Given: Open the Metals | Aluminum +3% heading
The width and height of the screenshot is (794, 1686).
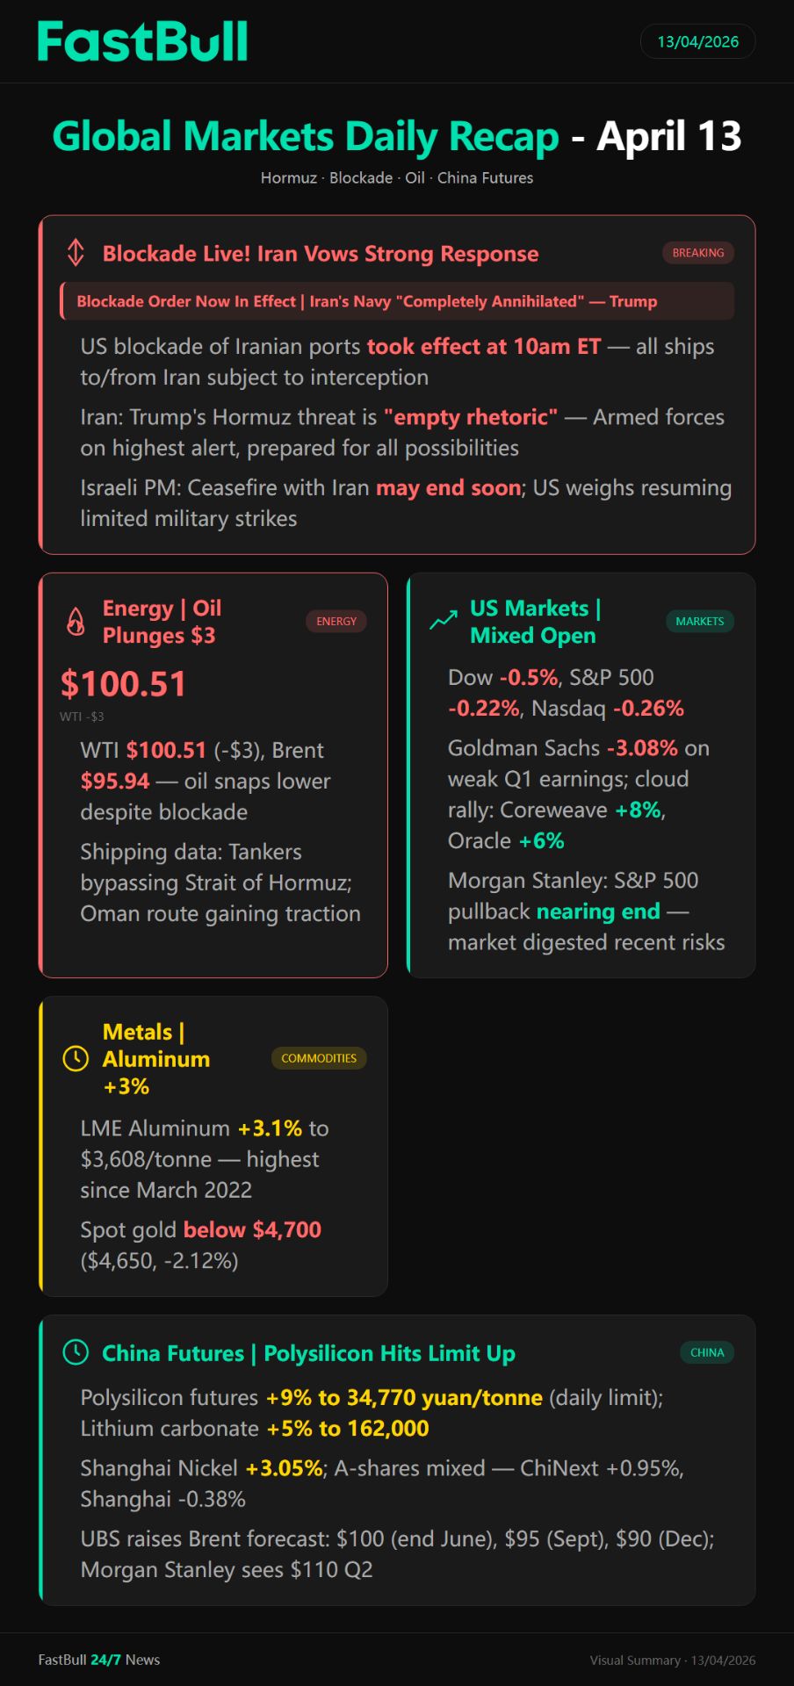Looking at the screenshot, I should point(155,1059).
